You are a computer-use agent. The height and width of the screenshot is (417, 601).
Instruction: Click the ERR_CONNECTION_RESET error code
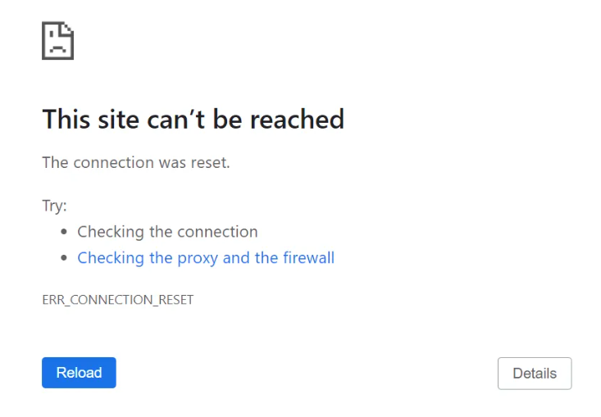[x=117, y=300]
